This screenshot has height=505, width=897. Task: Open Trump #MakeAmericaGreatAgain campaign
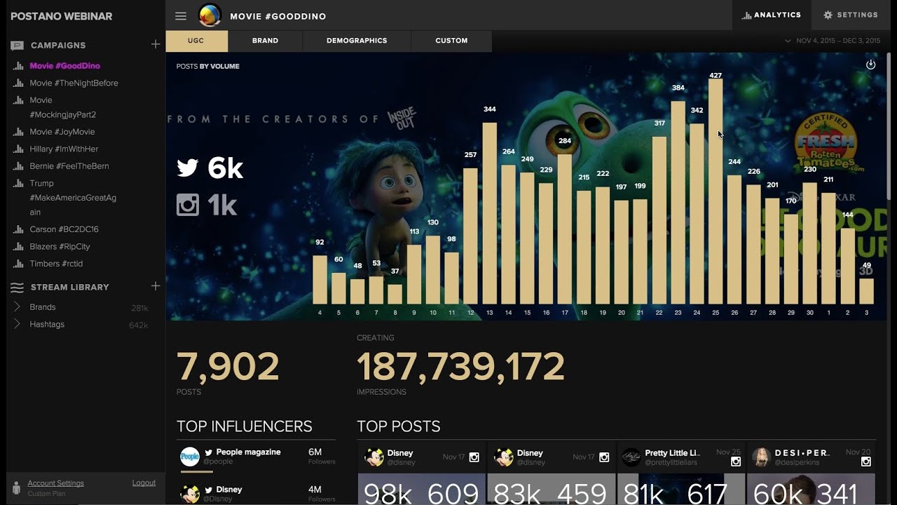(x=73, y=198)
